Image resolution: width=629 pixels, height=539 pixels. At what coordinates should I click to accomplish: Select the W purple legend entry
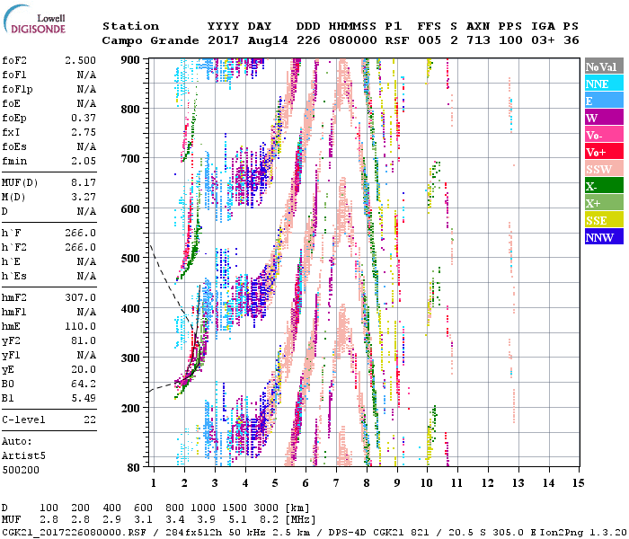(x=604, y=118)
